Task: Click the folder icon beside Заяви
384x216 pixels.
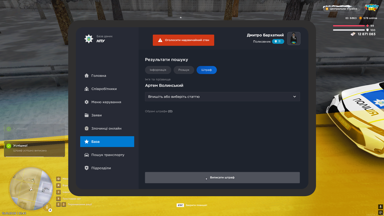Action: [x=86, y=115]
